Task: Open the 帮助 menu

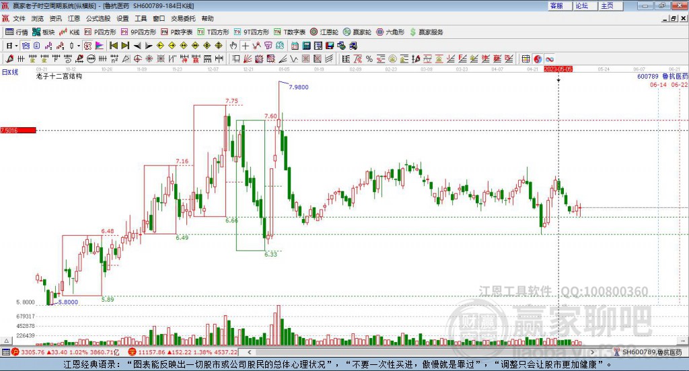Action: click(x=207, y=18)
